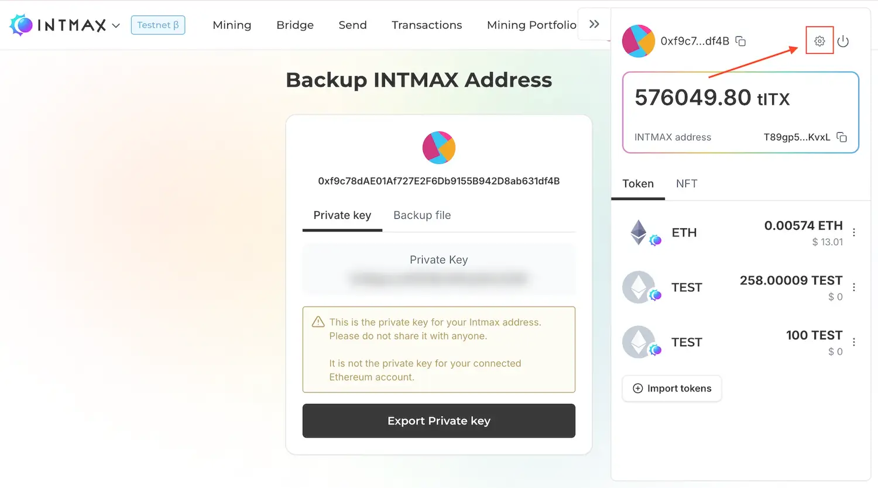Click the plus icon on Import tokens
Viewport: 878px width, 488px height.
tap(637, 388)
